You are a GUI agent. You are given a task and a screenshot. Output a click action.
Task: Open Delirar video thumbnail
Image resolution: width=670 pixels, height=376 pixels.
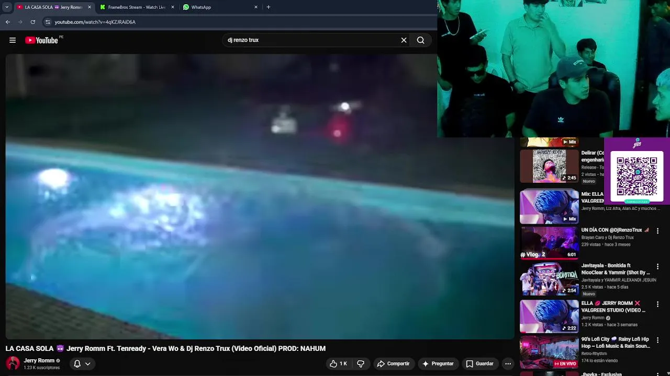[549, 166]
